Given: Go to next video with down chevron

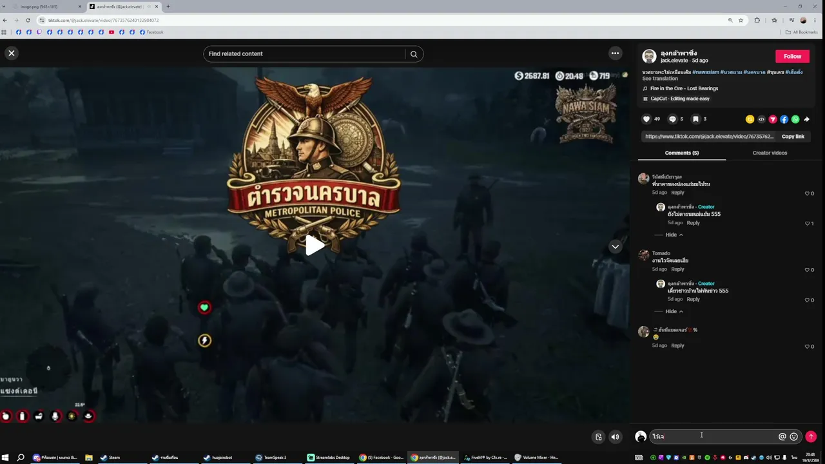Looking at the screenshot, I should (x=616, y=246).
